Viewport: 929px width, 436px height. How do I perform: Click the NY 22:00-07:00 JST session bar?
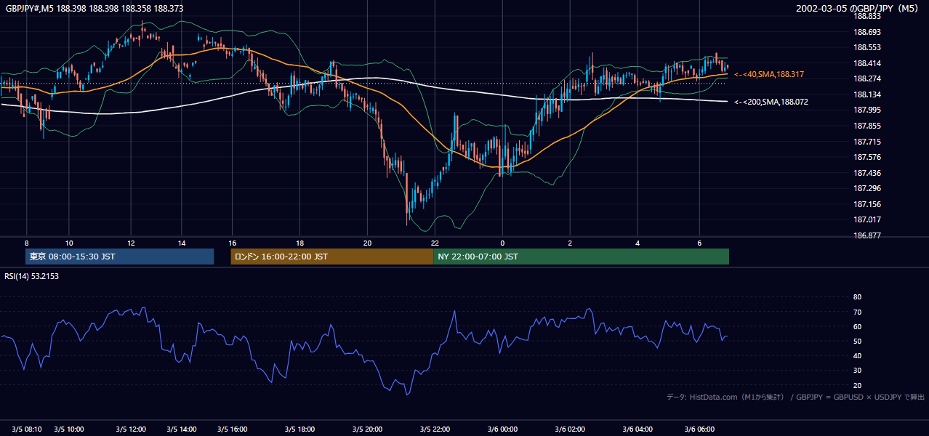coord(582,257)
